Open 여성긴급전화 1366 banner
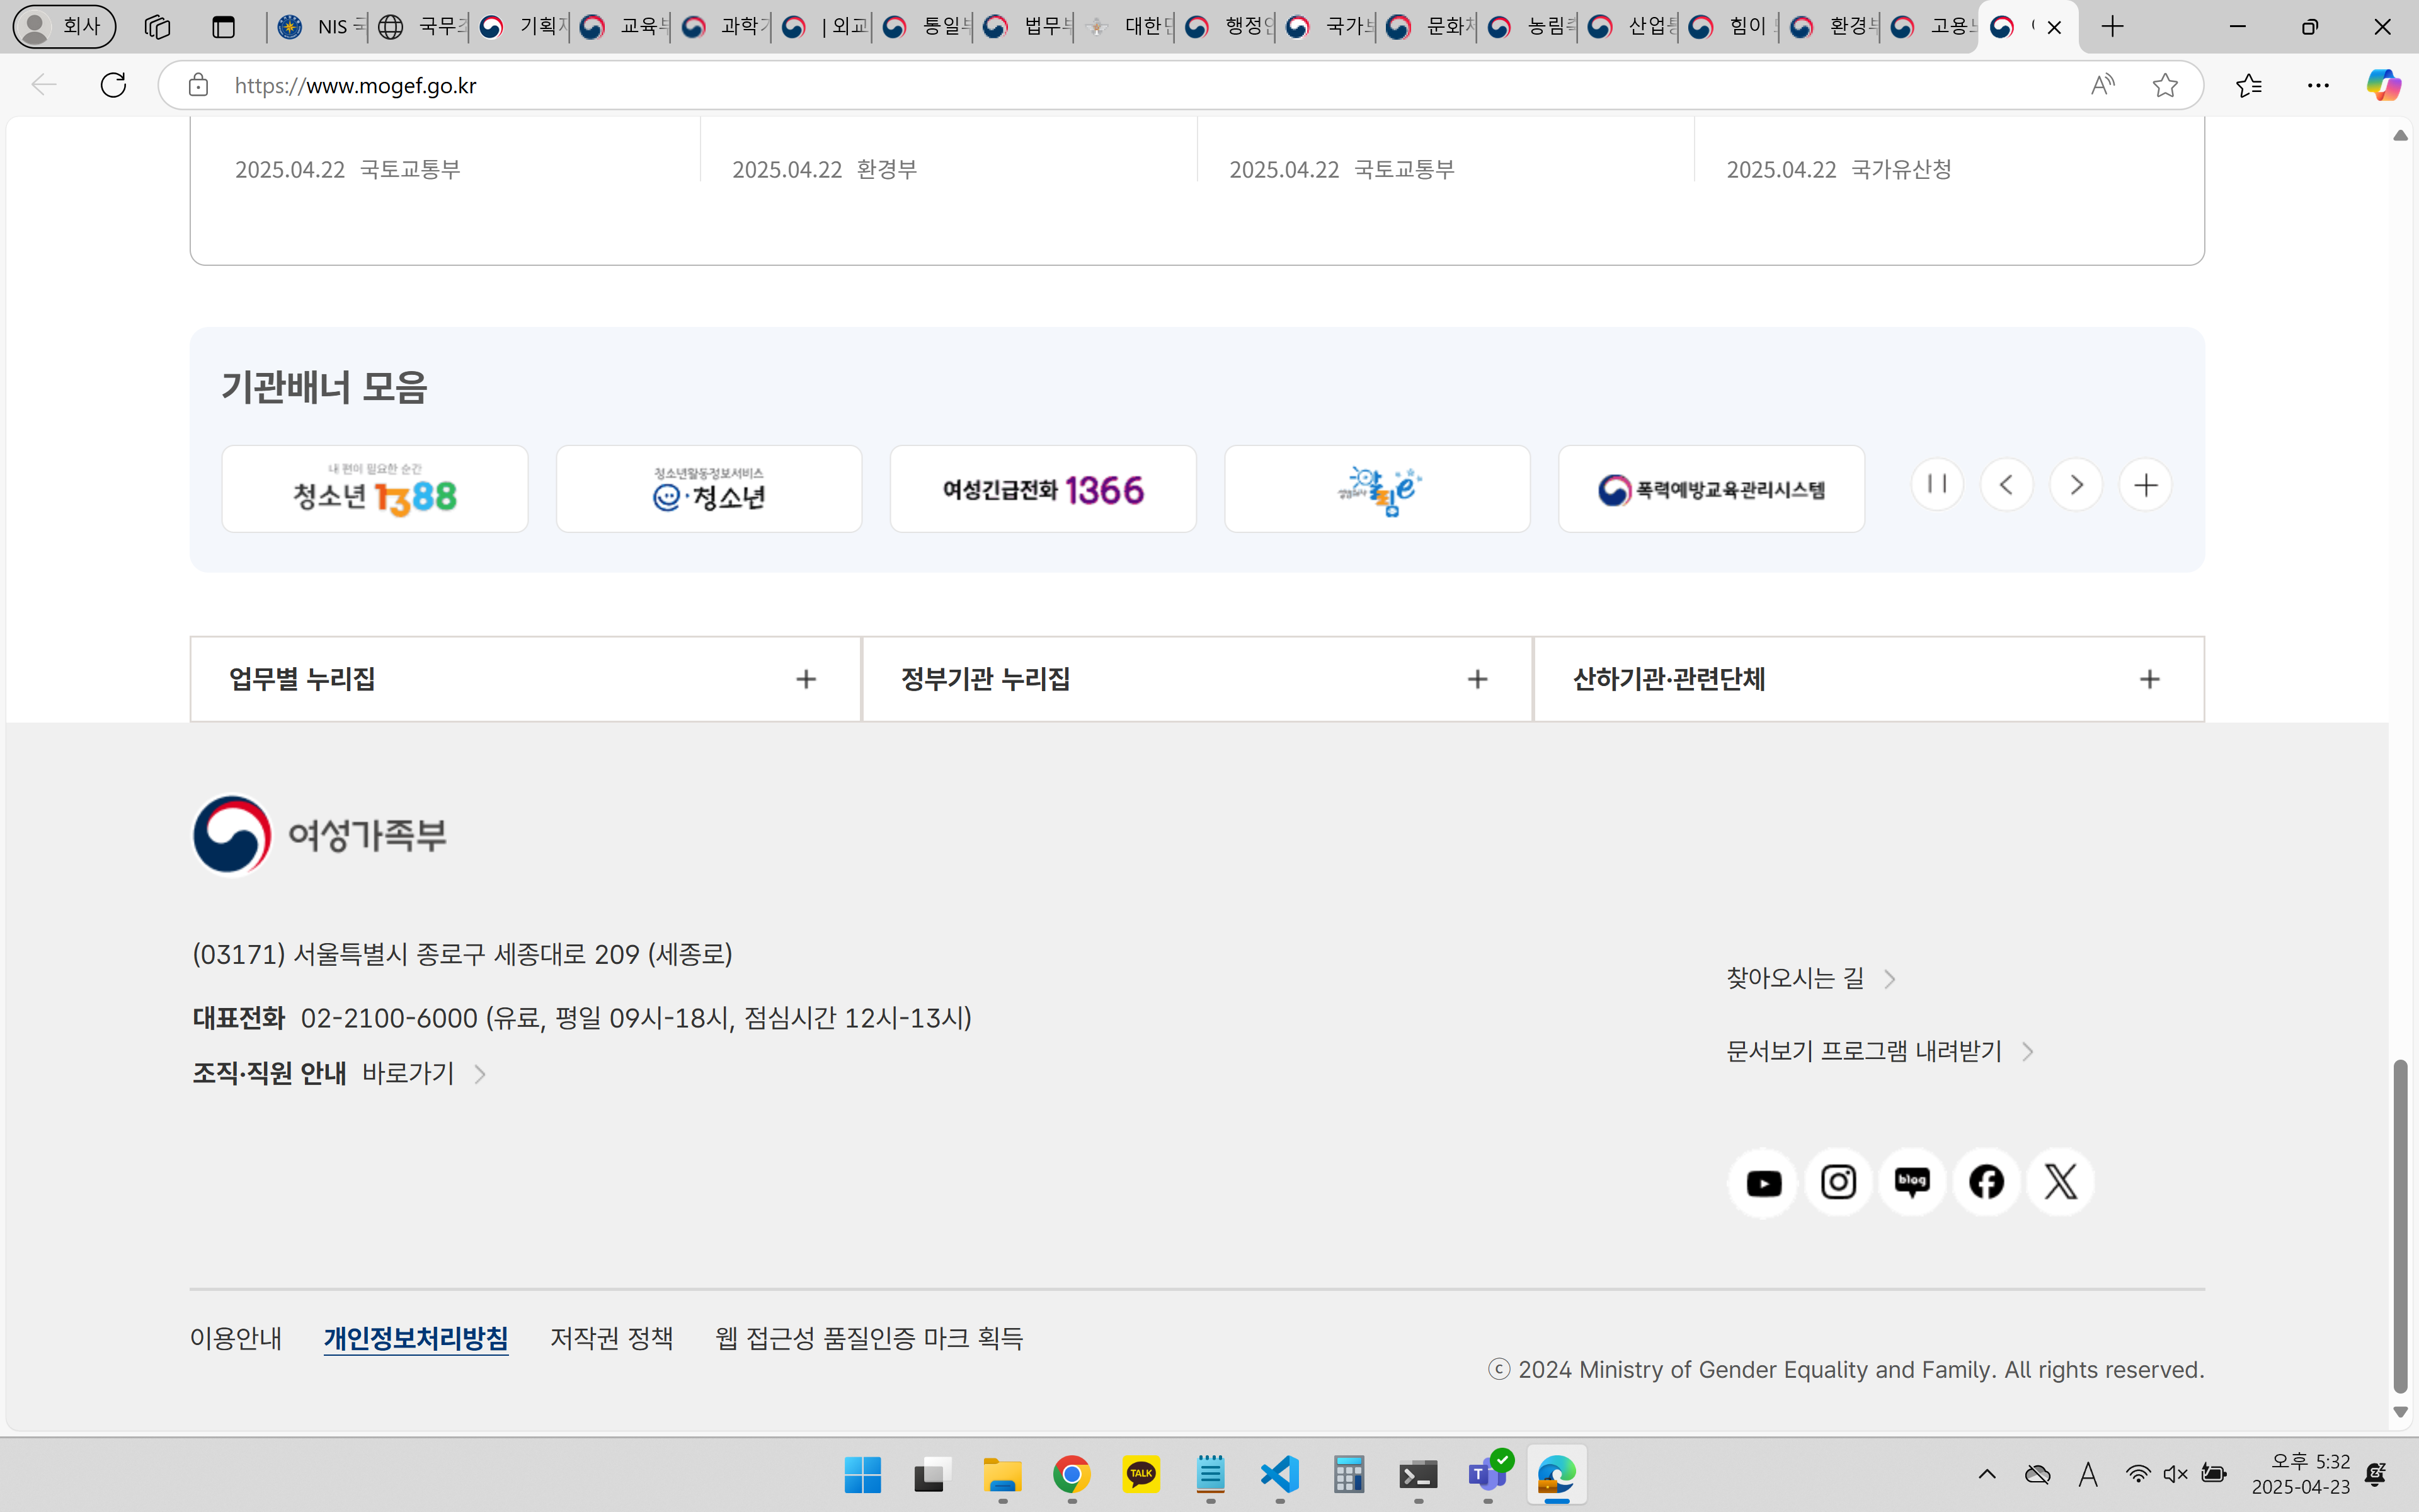The width and height of the screenshot is (2419, 1512). point(1044,489)
